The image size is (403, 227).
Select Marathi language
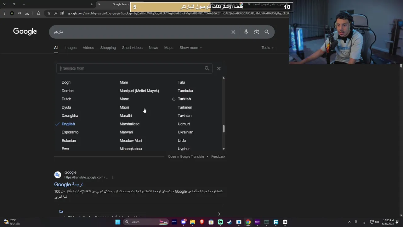(x=126, y=116)
